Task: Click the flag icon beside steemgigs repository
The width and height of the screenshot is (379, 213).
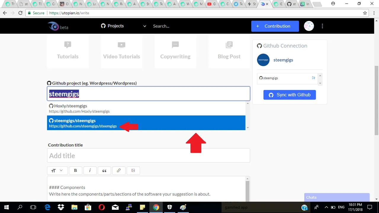Action: pos(314,78)
